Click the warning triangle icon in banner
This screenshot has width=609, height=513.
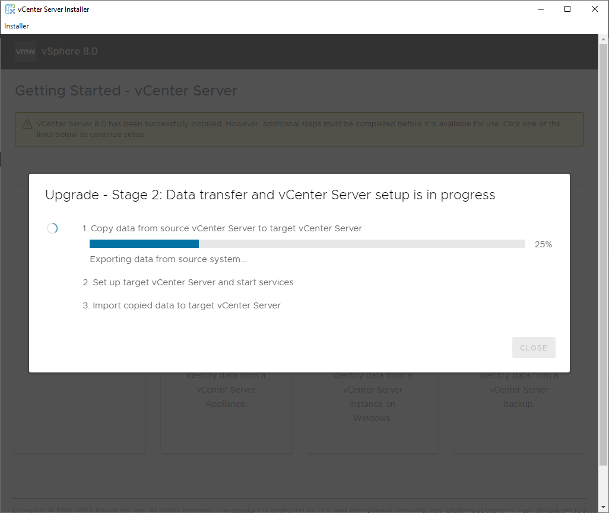[27, 125]
